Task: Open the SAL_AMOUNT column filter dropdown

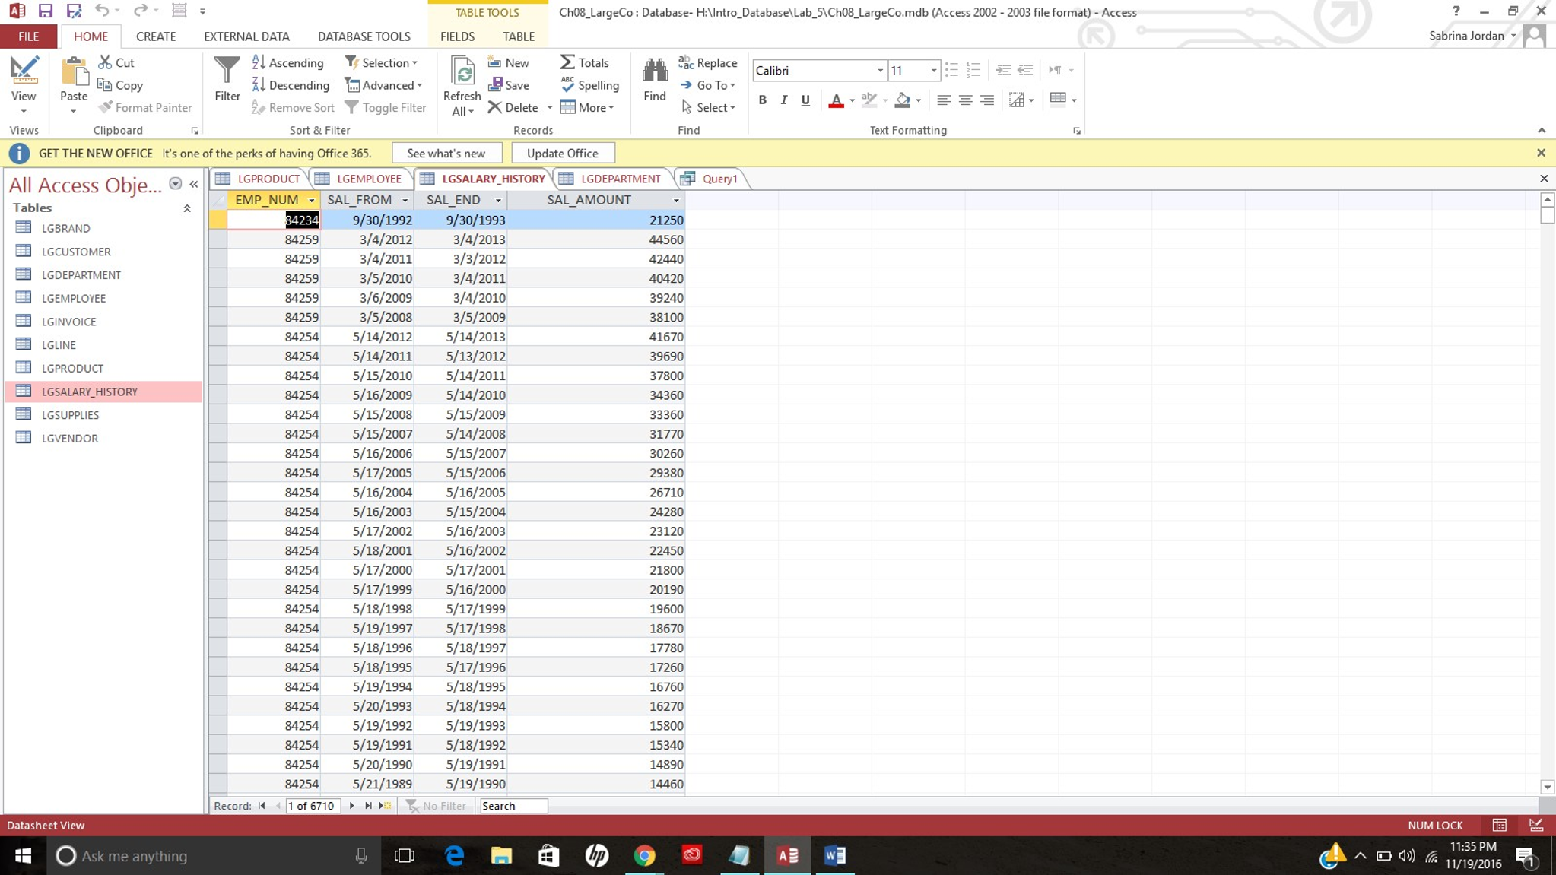Action: click(x=675, y=200)
